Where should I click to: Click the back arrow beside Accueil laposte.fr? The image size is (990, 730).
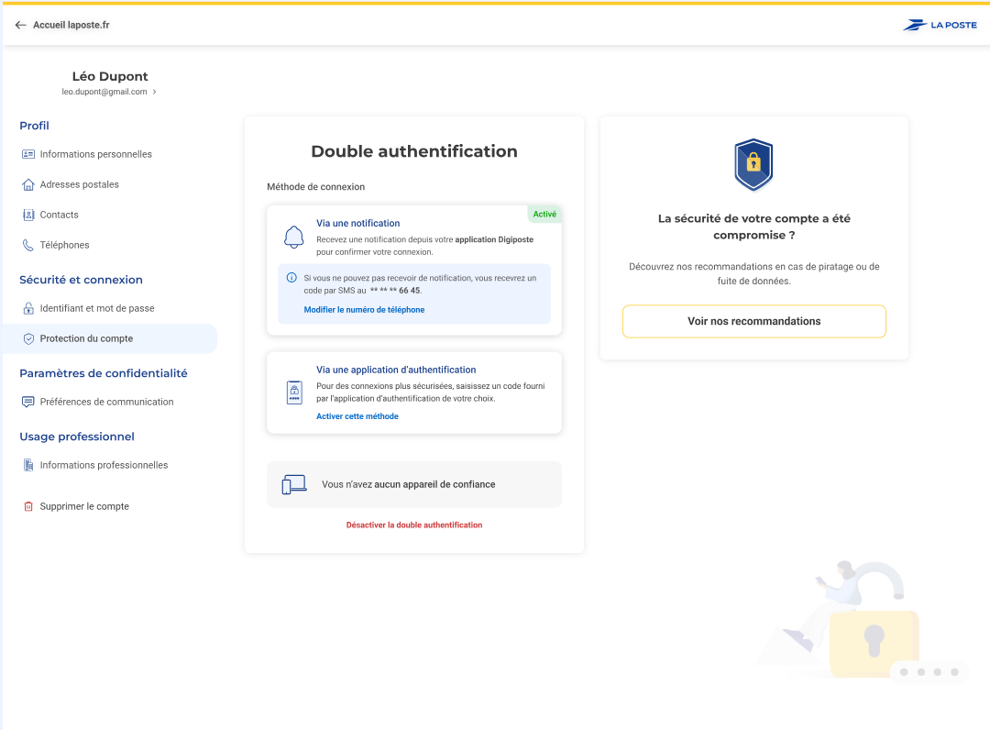[20, 25]
